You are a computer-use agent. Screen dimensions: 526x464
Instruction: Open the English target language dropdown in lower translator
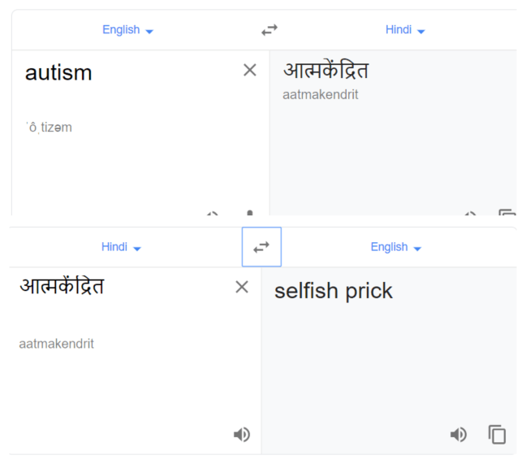pyautogui.click(x=395, y=247)
